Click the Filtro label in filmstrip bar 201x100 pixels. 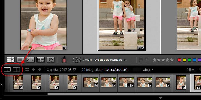[x=191, y=69]
